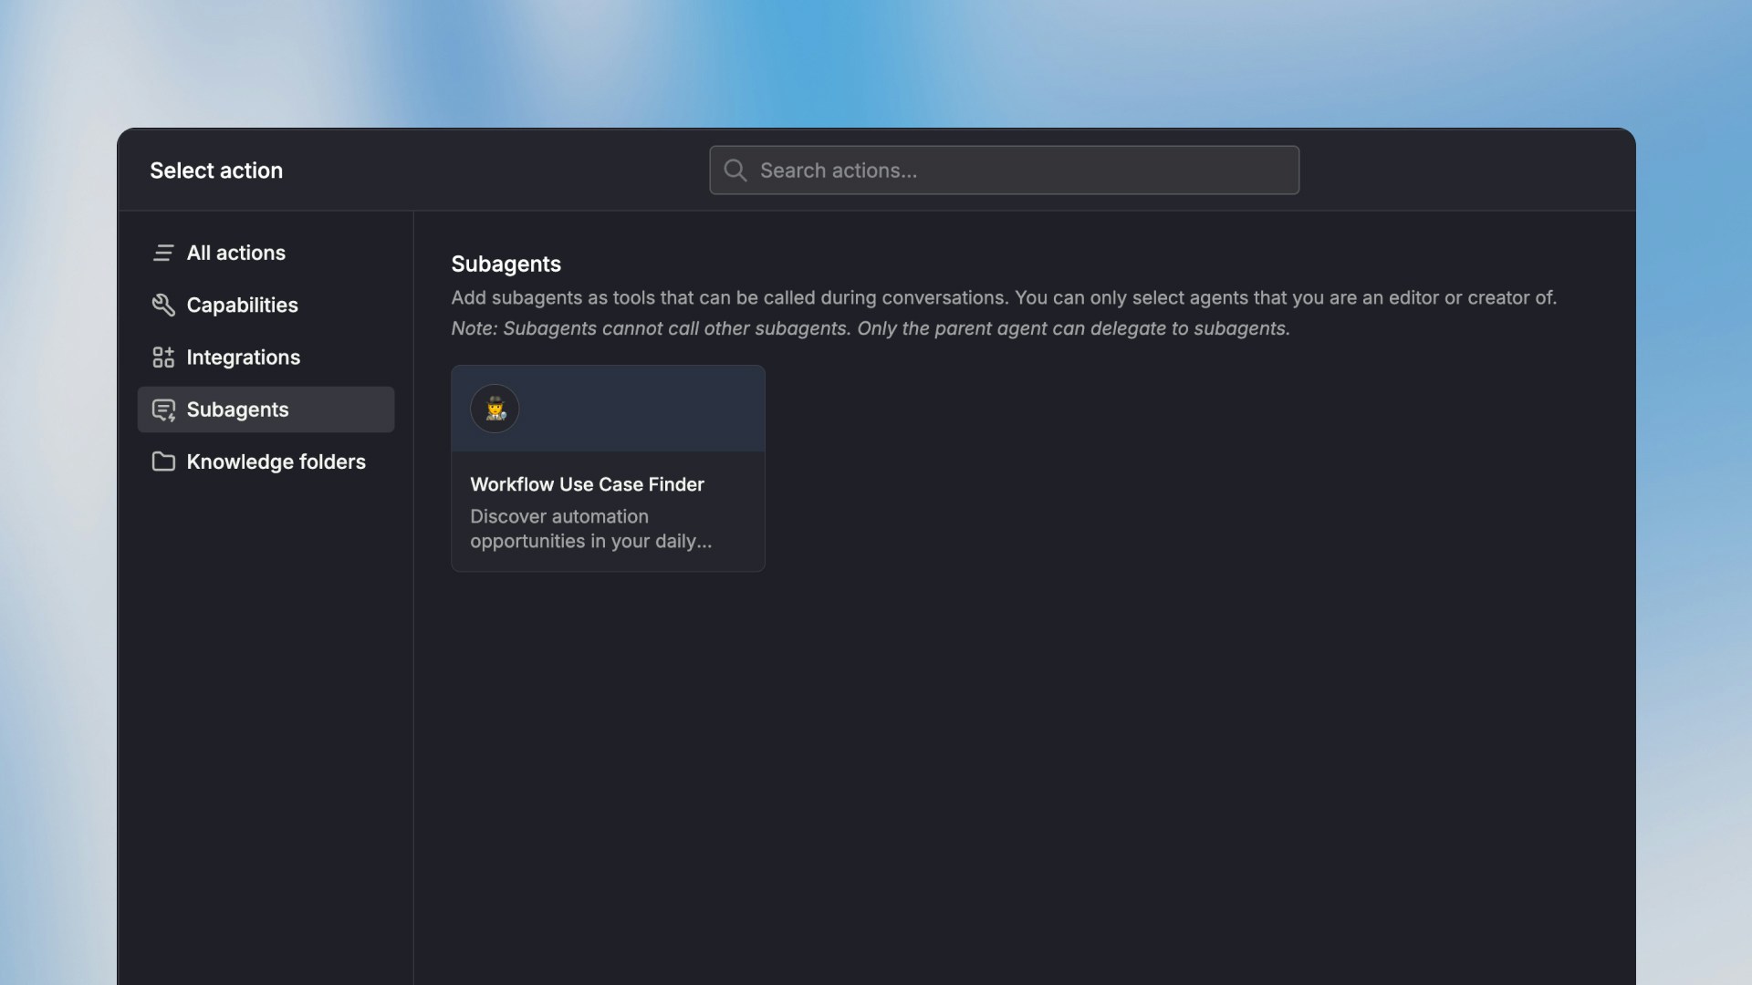
Task: Click the card description about automation opportunities
Action: tap(590, 529)
